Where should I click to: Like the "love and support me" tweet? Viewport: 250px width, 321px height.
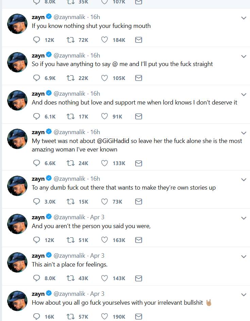coord(105,116)
